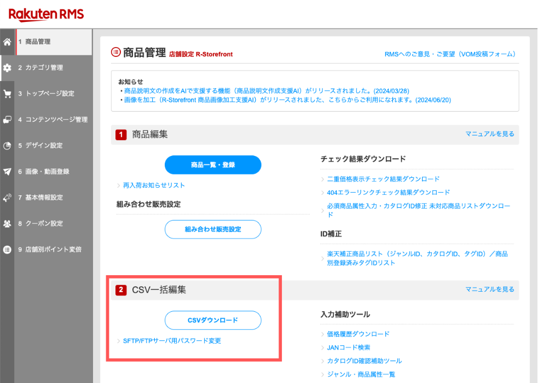Open 6 画像・動画登録 menu item
Screen dimensions: 538x383
point(54,171)
